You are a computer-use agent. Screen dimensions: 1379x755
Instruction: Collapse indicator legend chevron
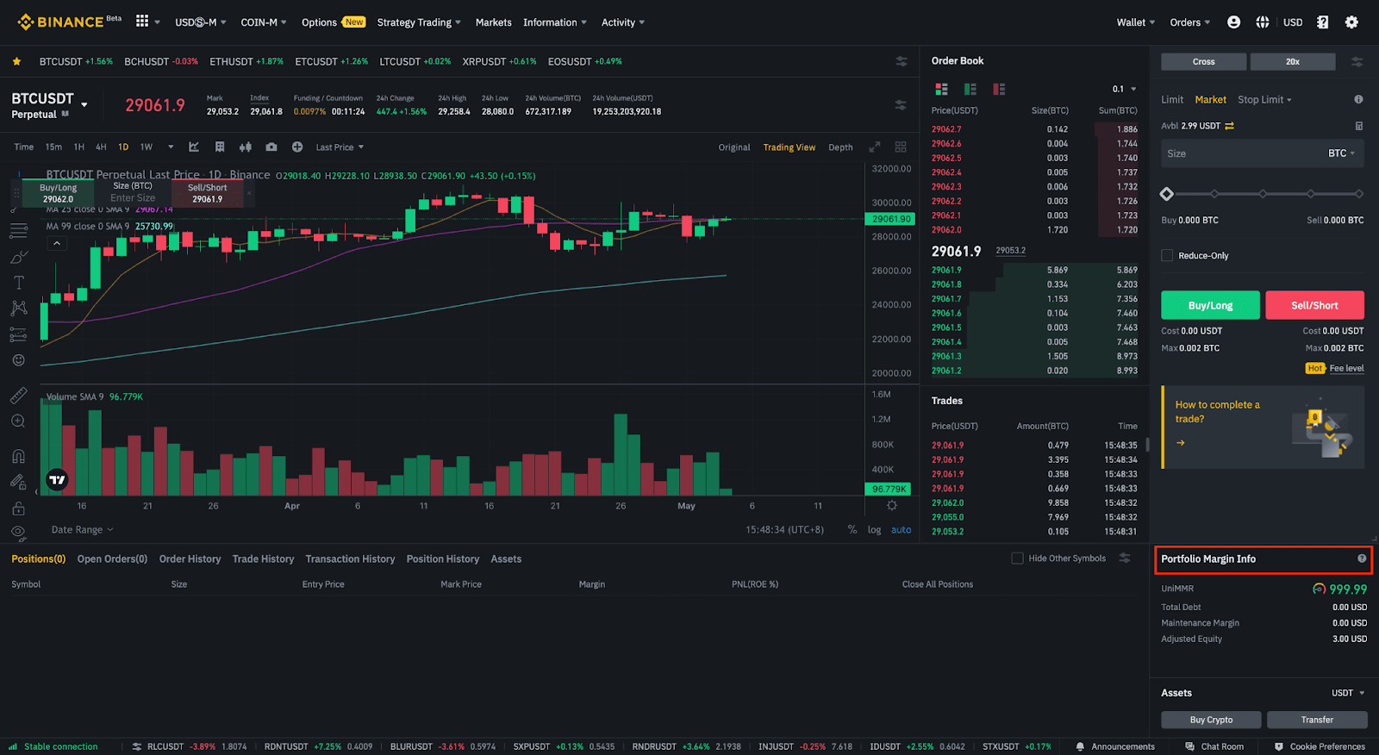pyautogui.click(x=57, y=243)
